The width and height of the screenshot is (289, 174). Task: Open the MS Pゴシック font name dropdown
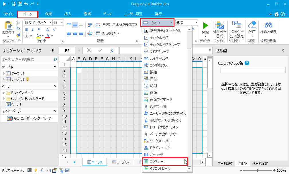(x=50, y=23)
